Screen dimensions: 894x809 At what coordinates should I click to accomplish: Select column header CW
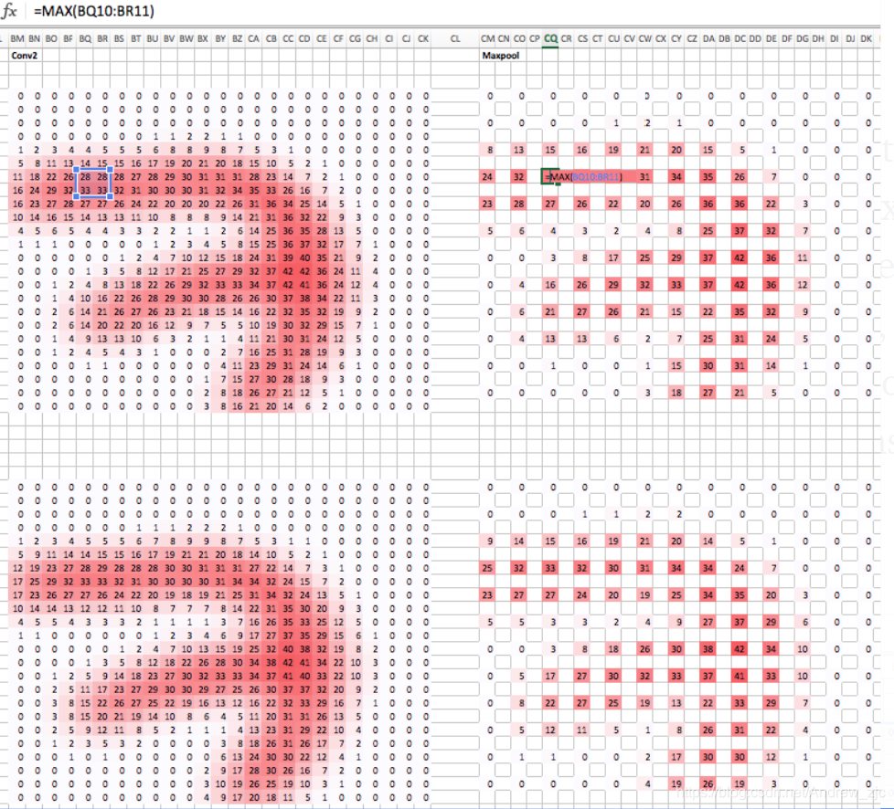tap(644, 38)
